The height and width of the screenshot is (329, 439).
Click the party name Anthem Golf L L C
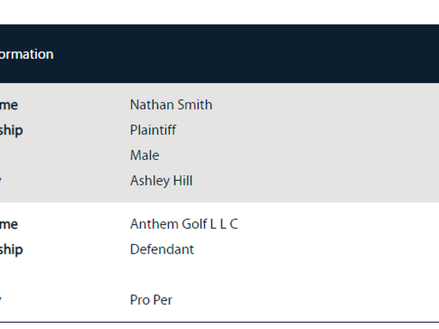(184, 224)
